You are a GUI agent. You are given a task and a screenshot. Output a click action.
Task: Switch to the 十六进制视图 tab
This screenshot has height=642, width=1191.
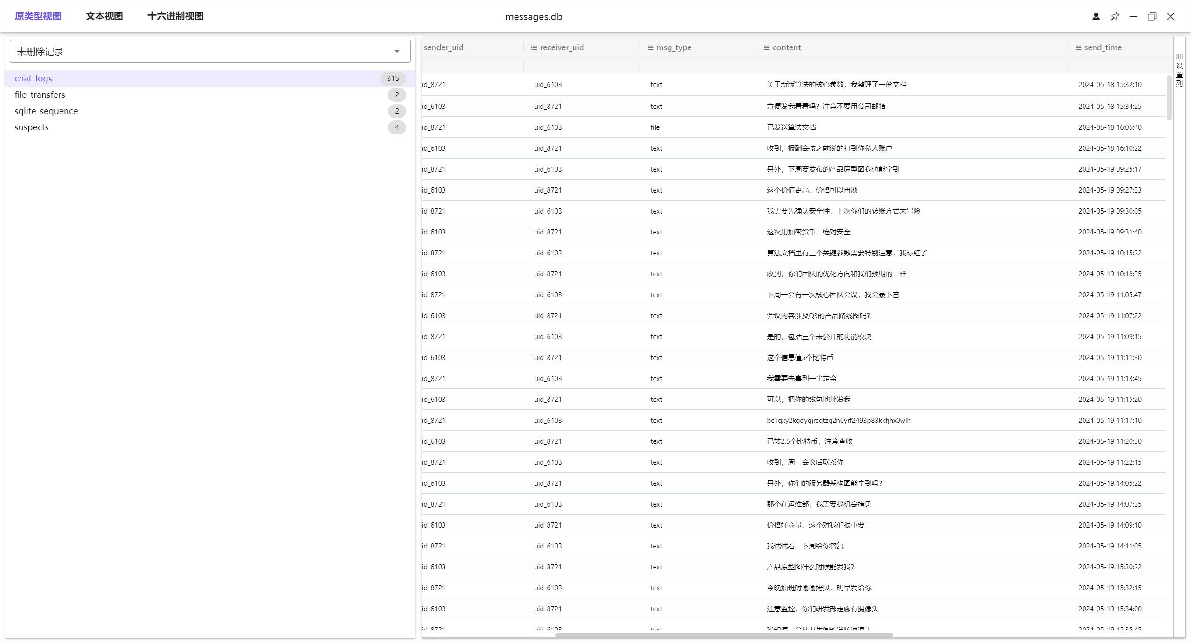pyautogui.click(x=175, y=16)
